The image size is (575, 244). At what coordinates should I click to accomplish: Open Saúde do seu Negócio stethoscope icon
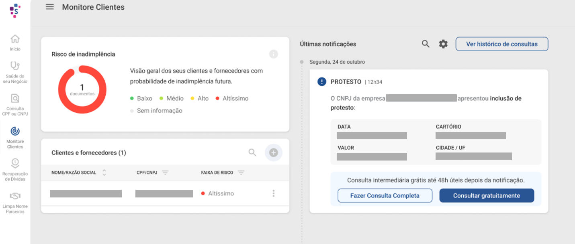15,66
